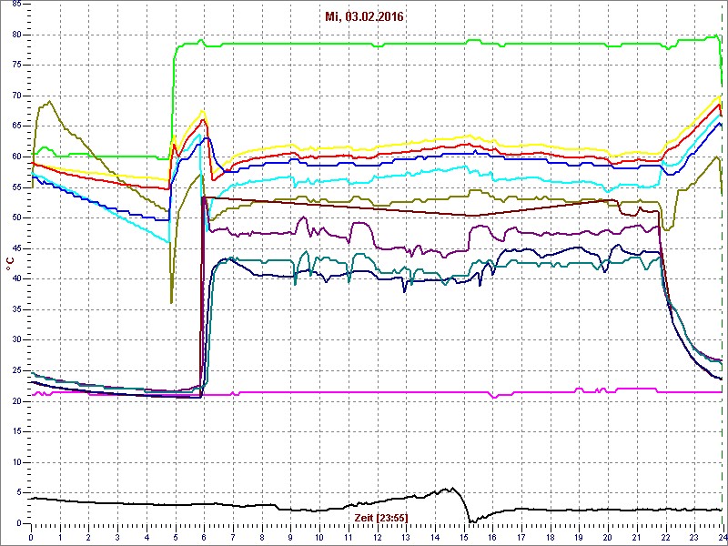The image size is (728, 546).
Task: Click y-axis temperature value 85
Action: pyautogui.click(x=15, y=5)
